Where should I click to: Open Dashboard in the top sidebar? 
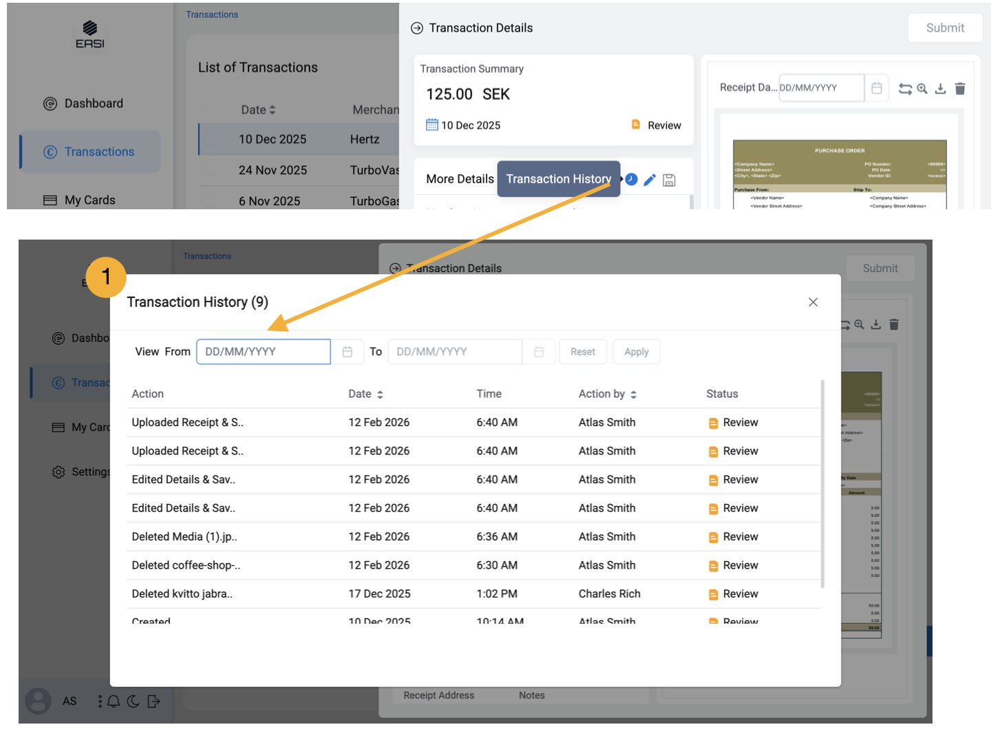(x=94, y=103)
